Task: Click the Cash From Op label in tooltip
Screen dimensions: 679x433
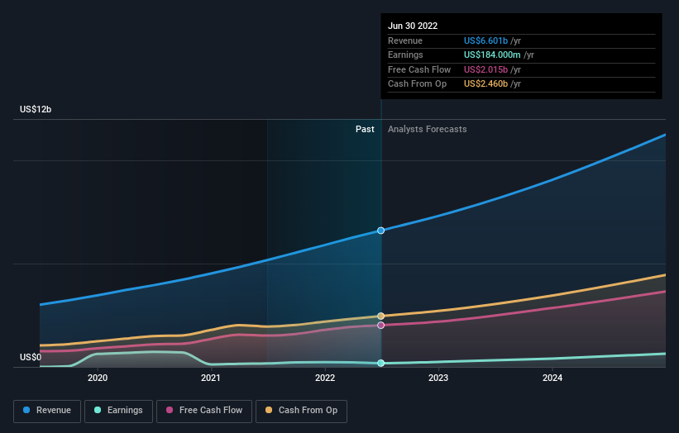Action: point(417,84)
